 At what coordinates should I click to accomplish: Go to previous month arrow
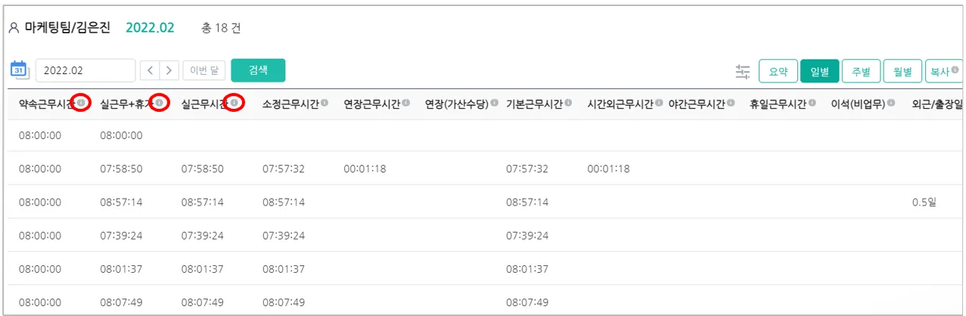[151, 70]
